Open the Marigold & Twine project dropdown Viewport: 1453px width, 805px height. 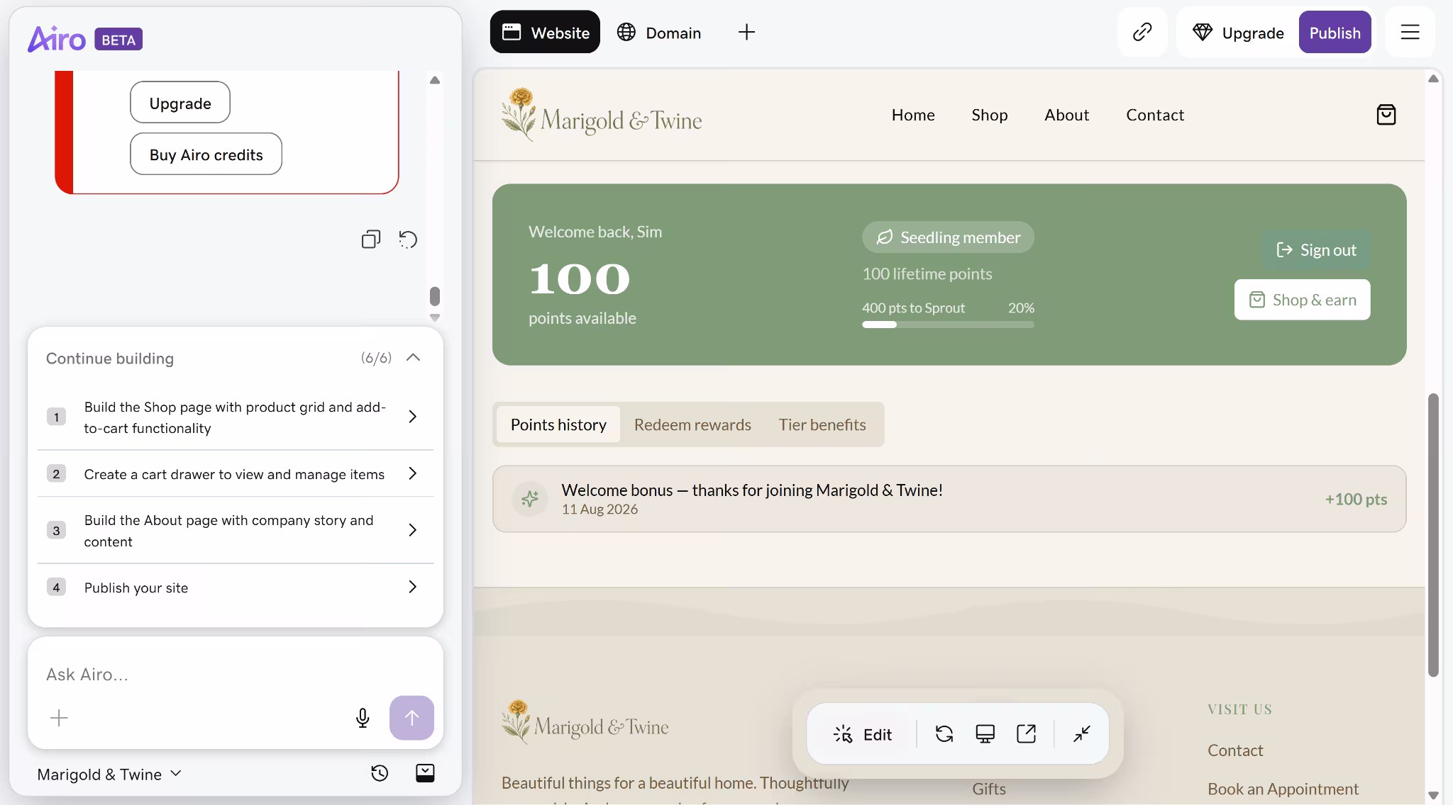[109, 774]
